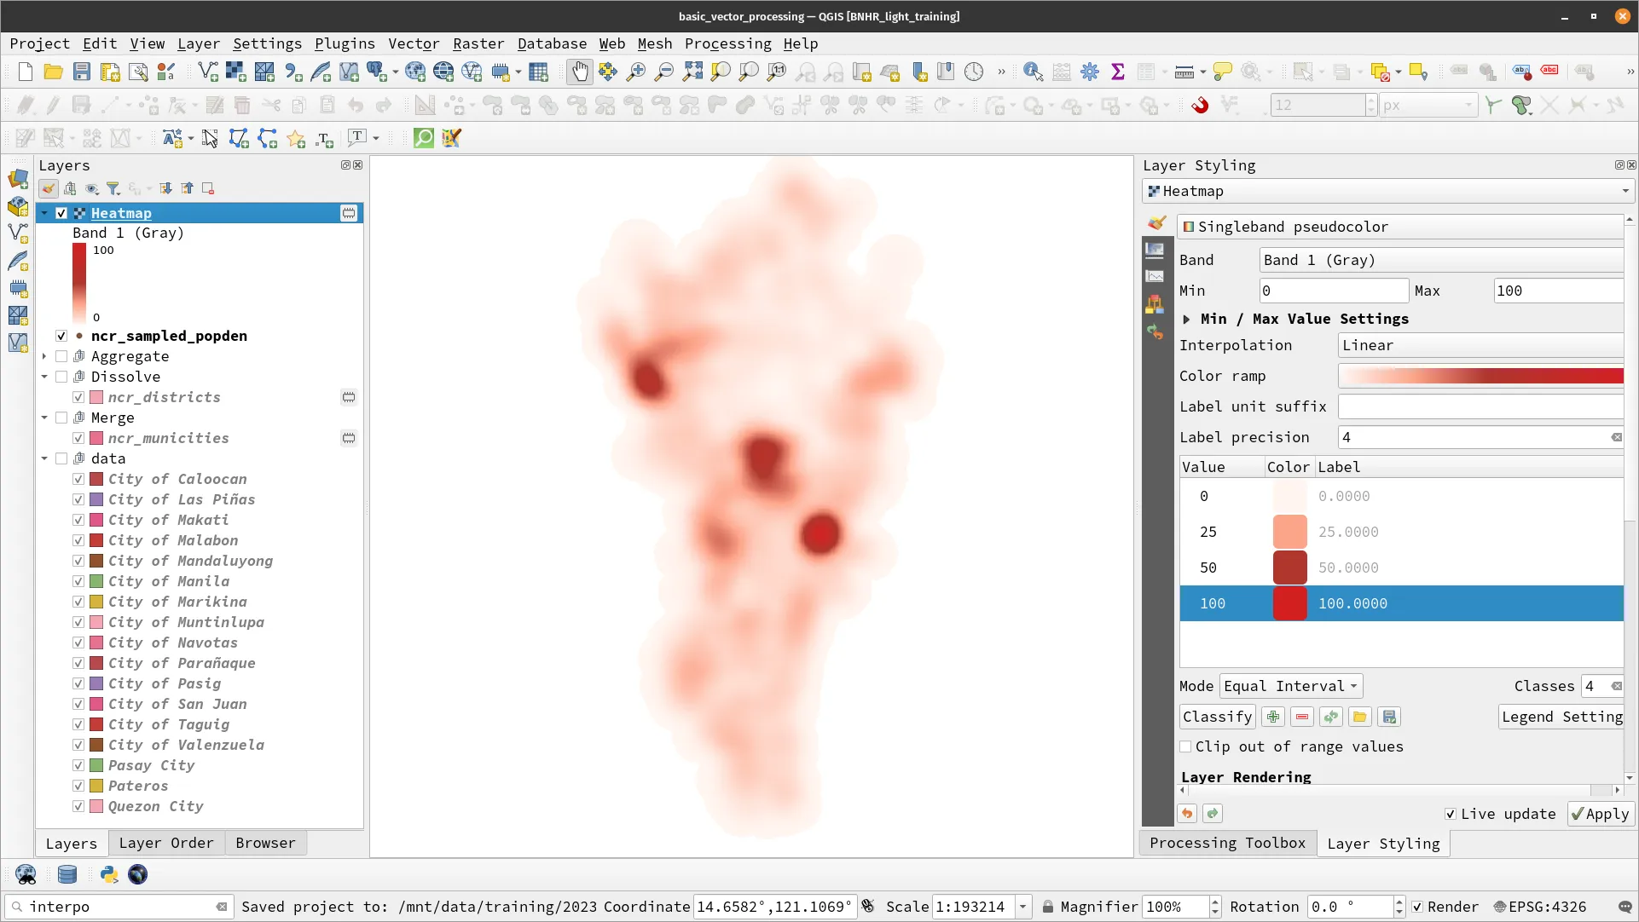This screenshot has width=1639, height=922.
Task: Open the Processing menu
Action: point(728,43)
